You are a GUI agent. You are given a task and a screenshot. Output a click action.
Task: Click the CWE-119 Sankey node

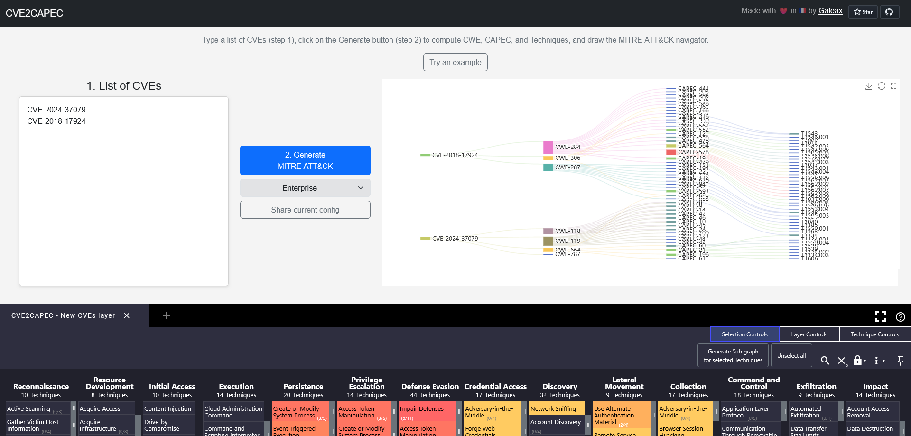point(548,241)
